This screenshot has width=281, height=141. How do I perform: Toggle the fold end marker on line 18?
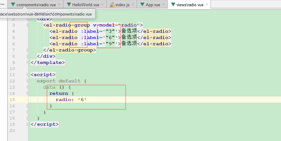tap(28, 118)
